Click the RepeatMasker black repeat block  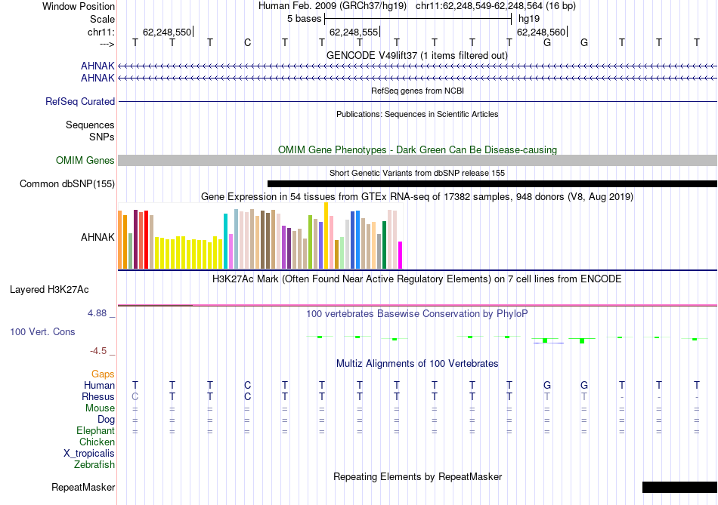click(680, 487)
